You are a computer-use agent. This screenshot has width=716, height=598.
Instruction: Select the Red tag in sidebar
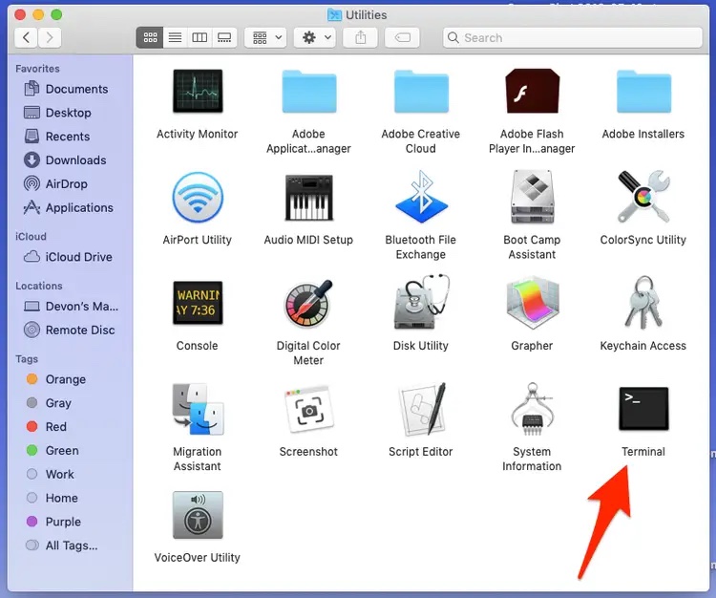point(56,426)
